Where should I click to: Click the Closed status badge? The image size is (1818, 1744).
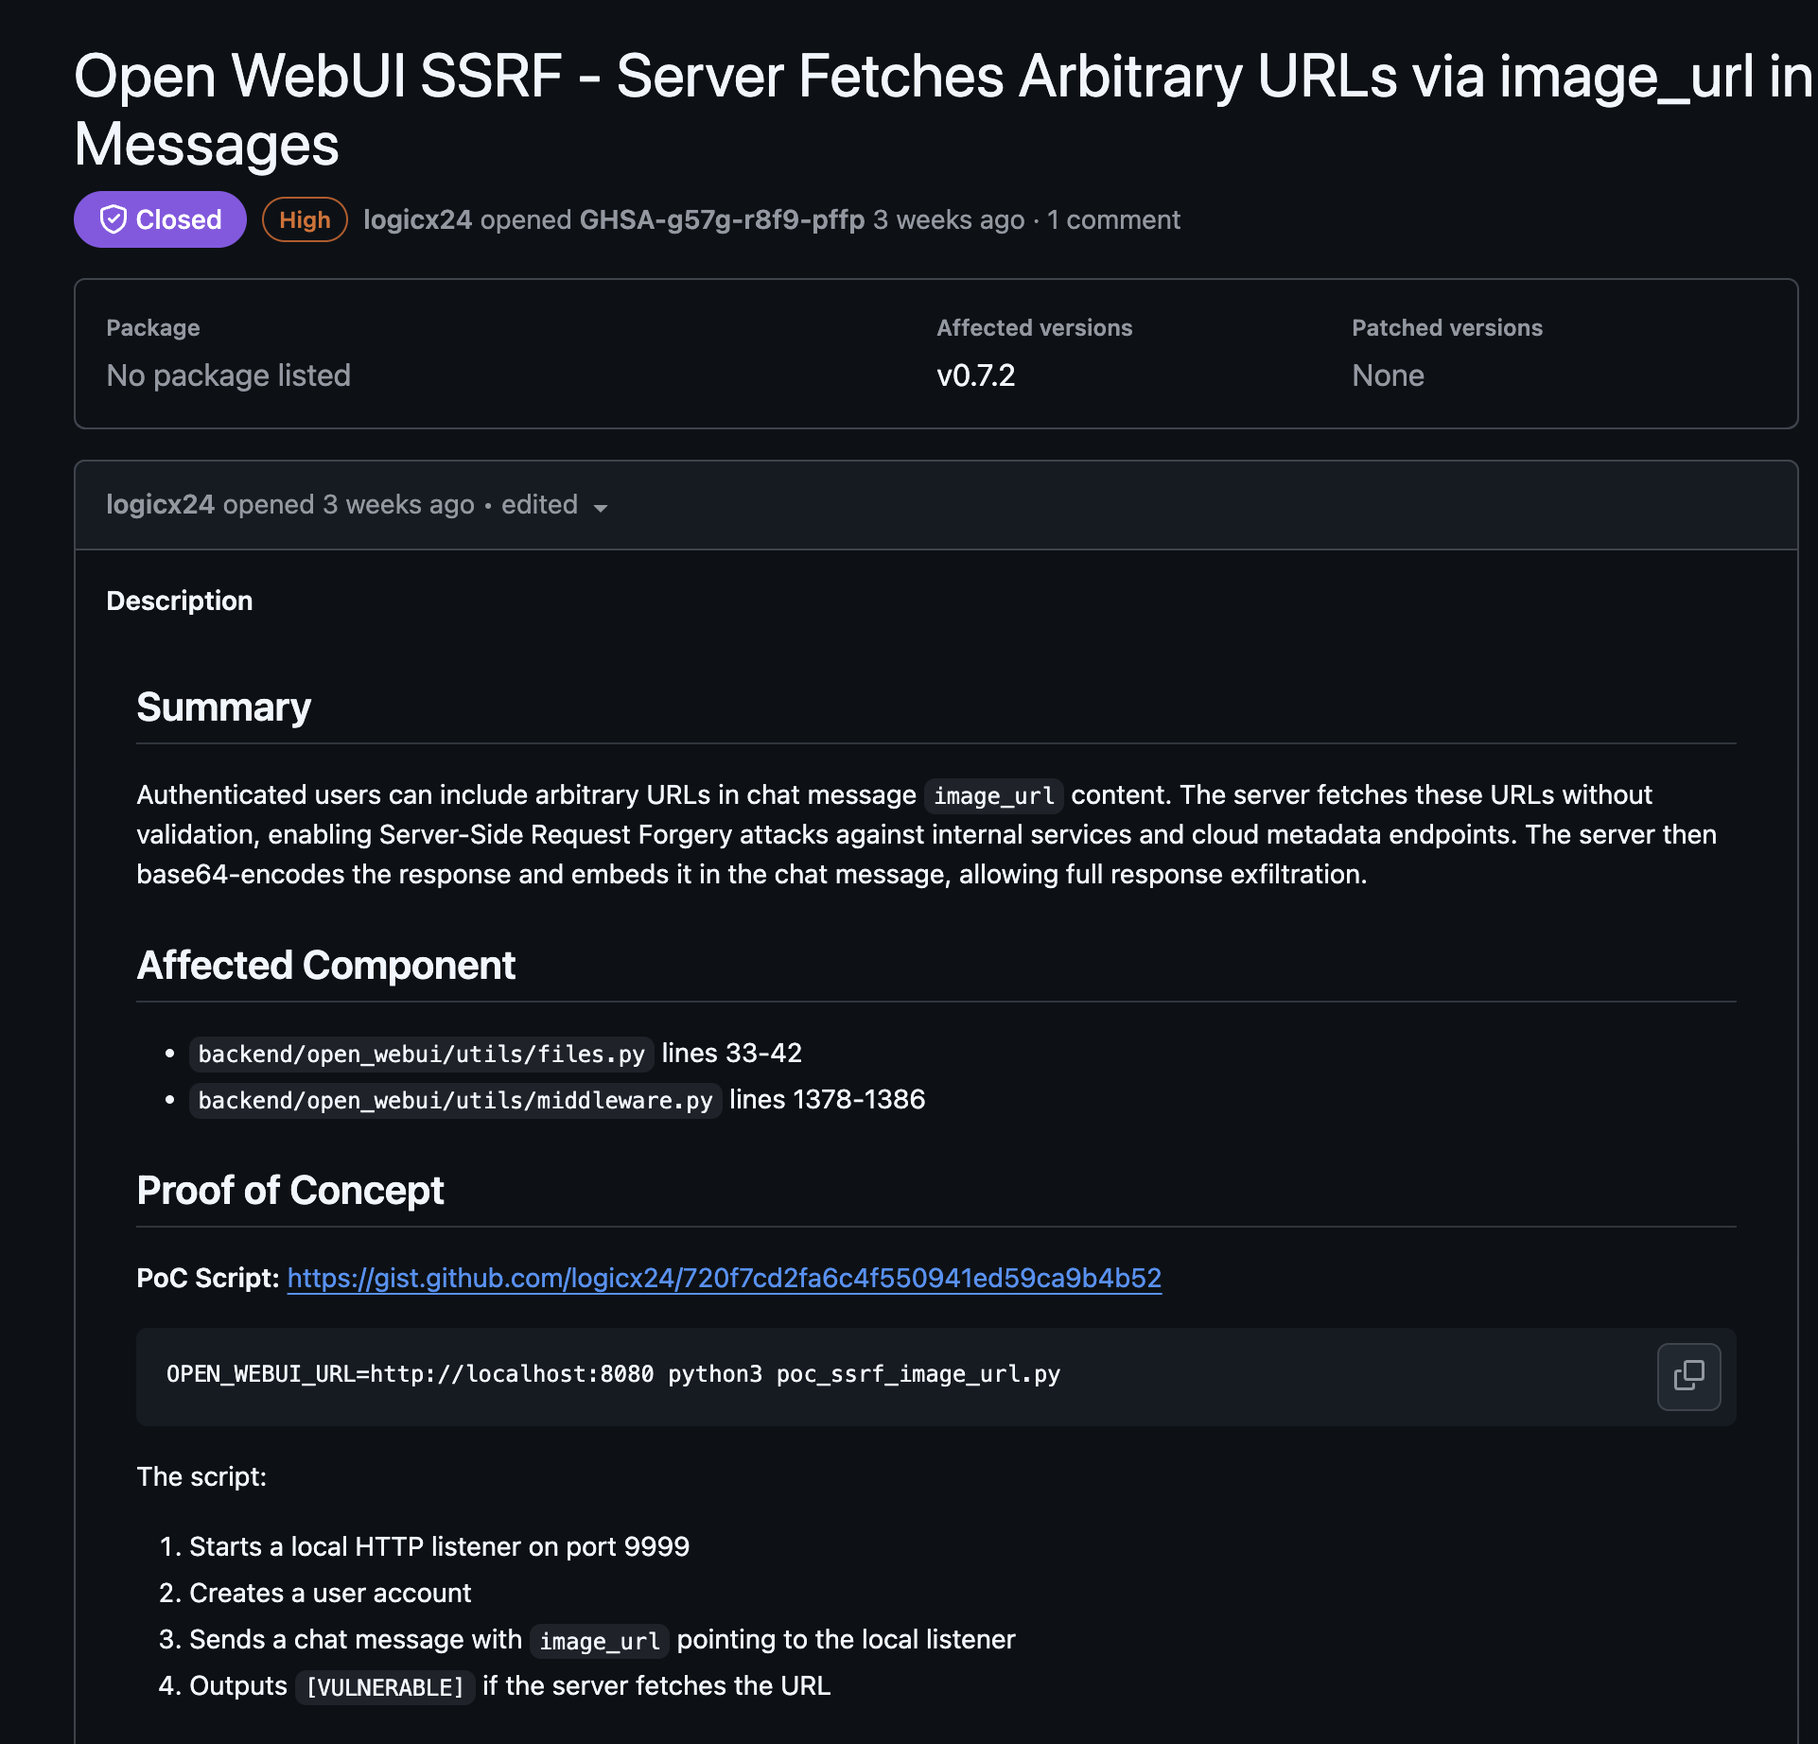(160, 219)
